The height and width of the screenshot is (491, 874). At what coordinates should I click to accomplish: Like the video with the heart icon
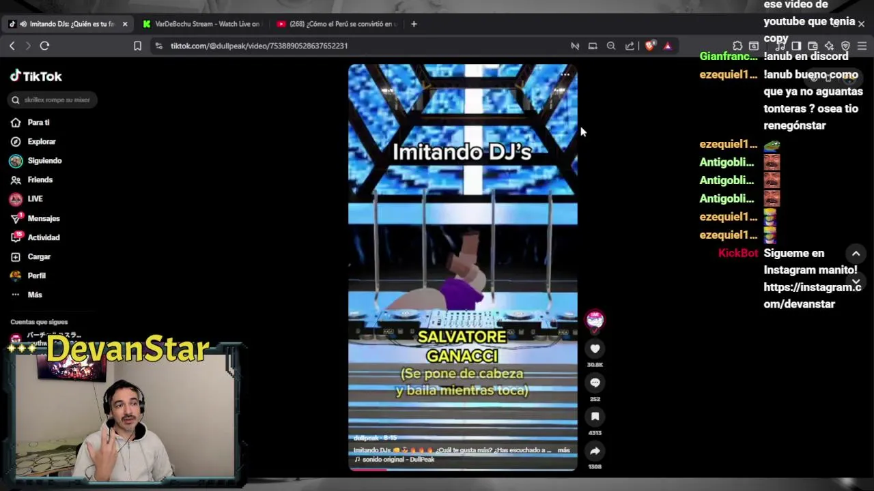[595, 348]
